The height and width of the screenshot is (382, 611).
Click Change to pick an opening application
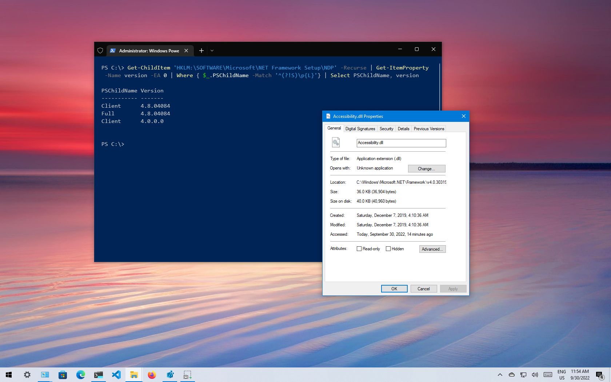pyautogui.click(x=426, y=168)
